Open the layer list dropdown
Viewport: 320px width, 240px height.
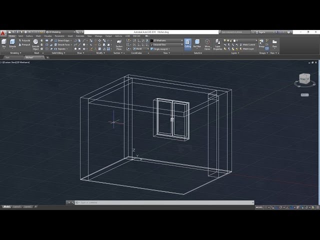pyautogui.click(x=240, y=40)
